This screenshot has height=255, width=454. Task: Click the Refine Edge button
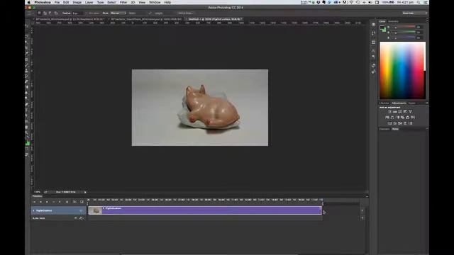[x=186, y=13]
